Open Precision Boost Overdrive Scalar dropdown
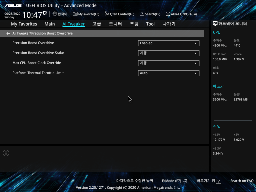Image resolution: width=256 pixels, height=192 pixels. (x=169, y=53)
